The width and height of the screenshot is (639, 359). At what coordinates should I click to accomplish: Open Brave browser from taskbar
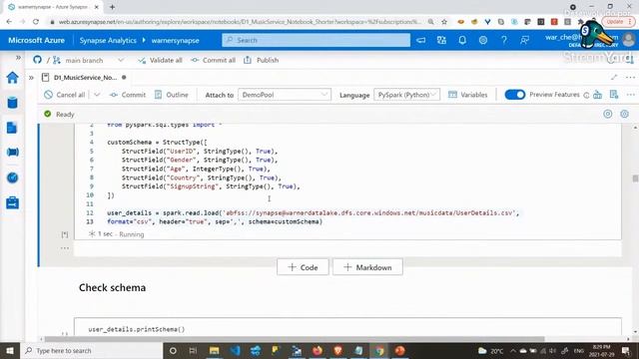(337, 350)
